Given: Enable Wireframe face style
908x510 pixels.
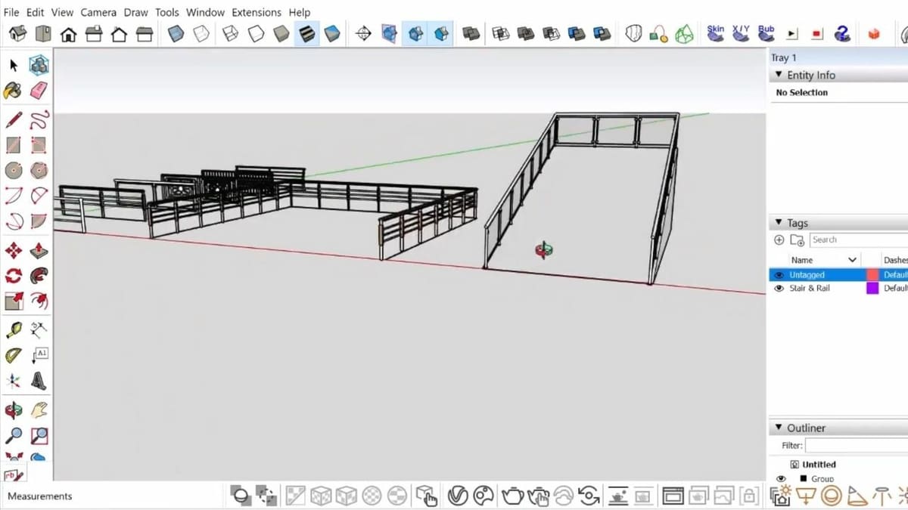Looking at the screenshot, I should pos(231,34).
